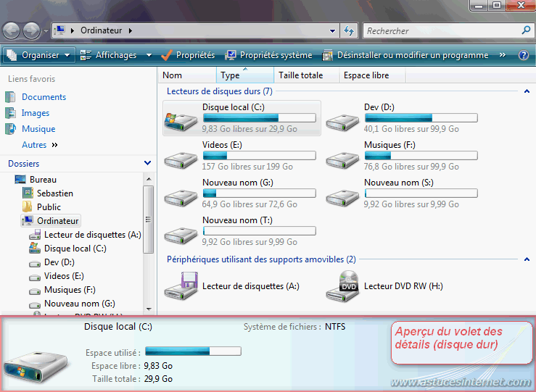Screen dimensions: 536x392
Task: Click the Affichages button
Action: pos(108,55)
